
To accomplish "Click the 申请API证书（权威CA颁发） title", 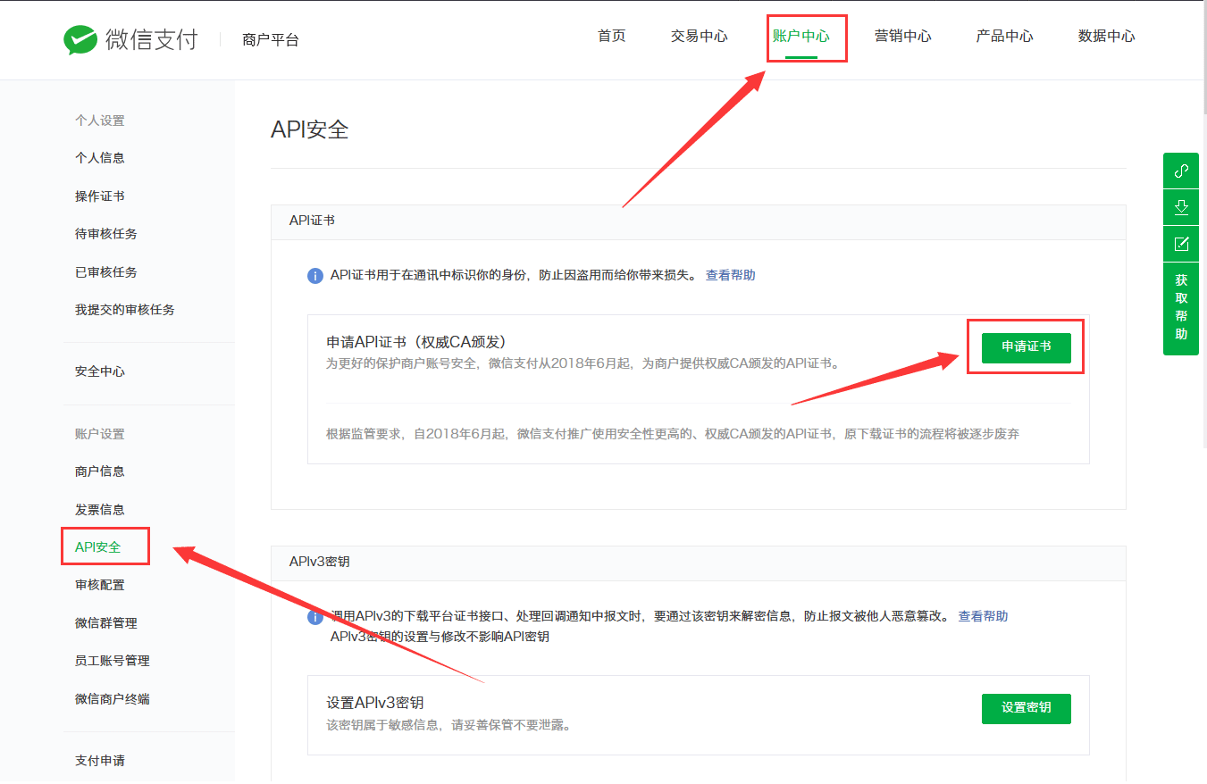I will point(417,342).
